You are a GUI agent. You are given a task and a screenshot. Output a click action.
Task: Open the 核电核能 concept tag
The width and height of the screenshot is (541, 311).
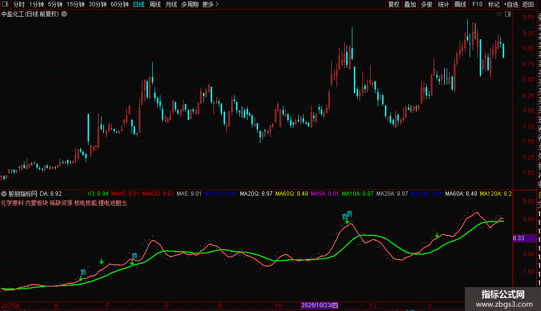click(86, 203)
